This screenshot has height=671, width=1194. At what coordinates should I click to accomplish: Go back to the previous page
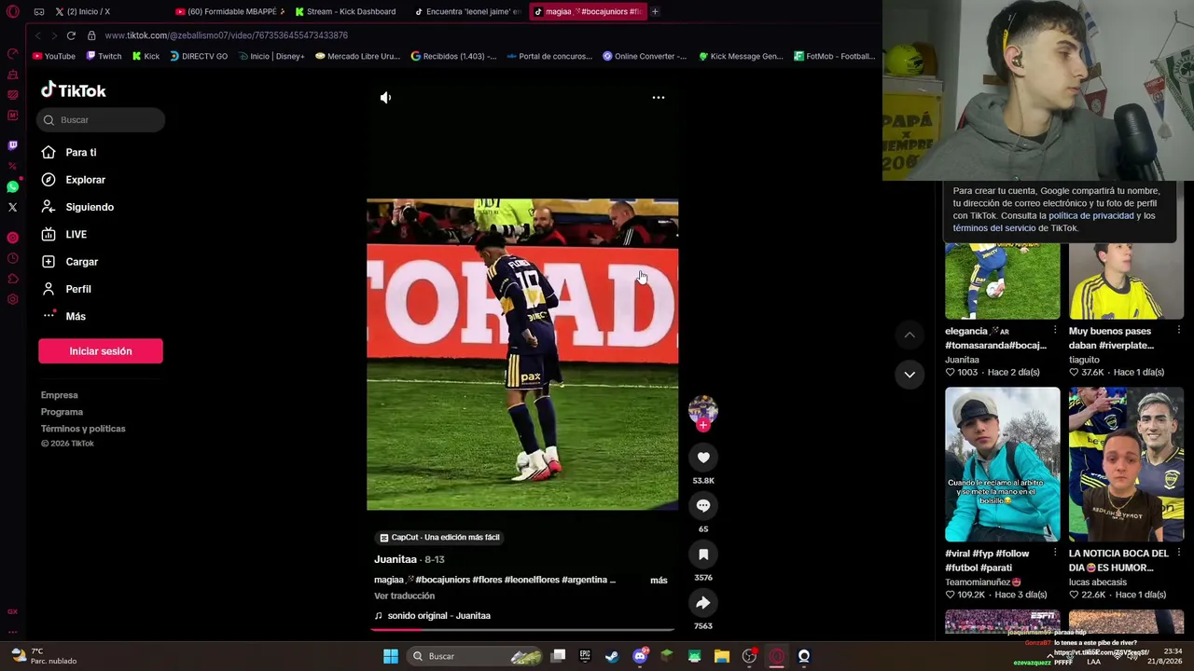click(37, 35)
